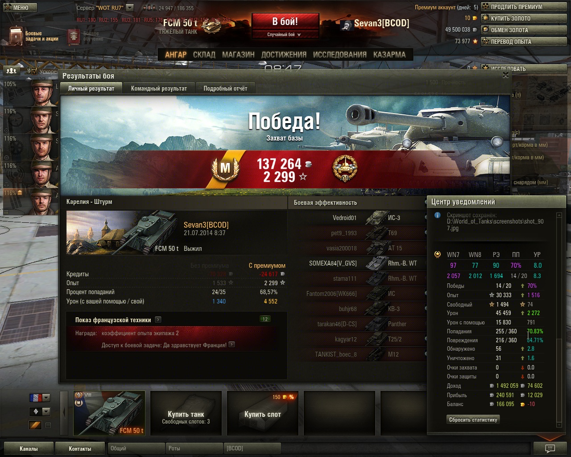This screenshot has height=457, width=571.
Task: Open the notification center speech-bubble icon
Action: pos(550,448)
